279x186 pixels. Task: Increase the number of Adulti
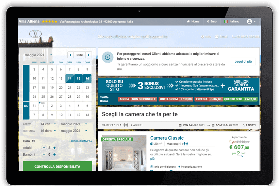click(54, 148)
